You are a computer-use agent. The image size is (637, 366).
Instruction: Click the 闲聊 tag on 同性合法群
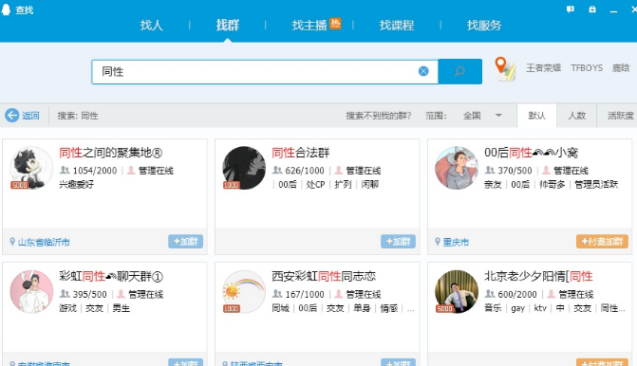click(369, 184)
